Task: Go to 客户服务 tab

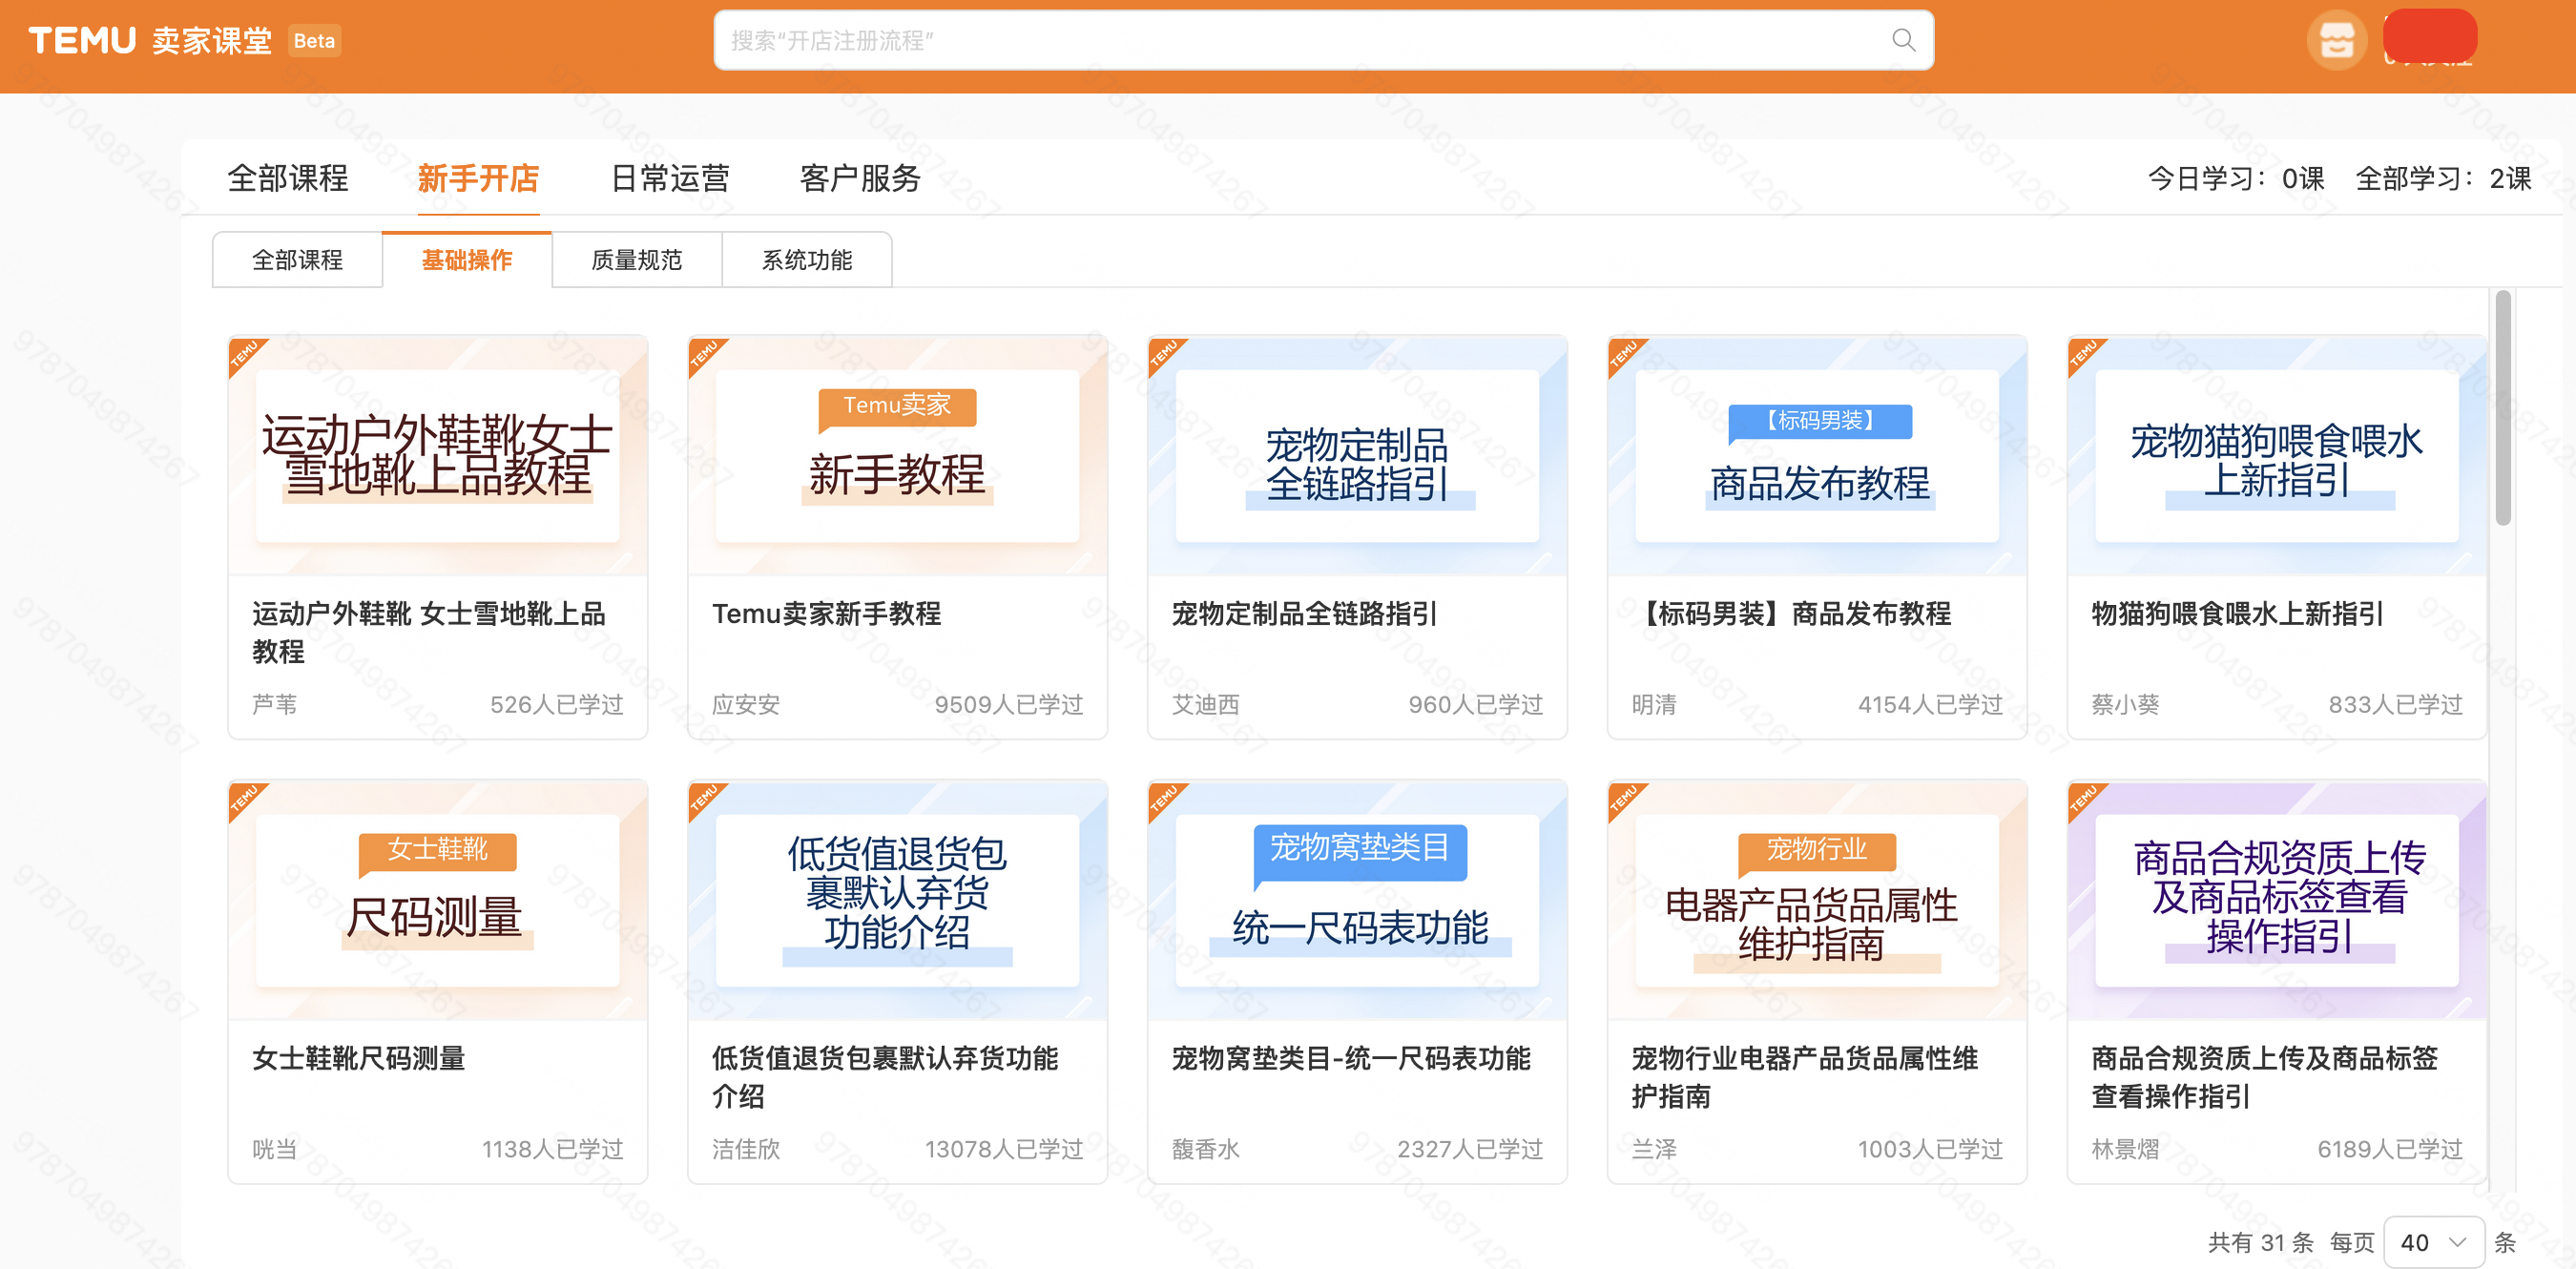Action: coord(860,178)
